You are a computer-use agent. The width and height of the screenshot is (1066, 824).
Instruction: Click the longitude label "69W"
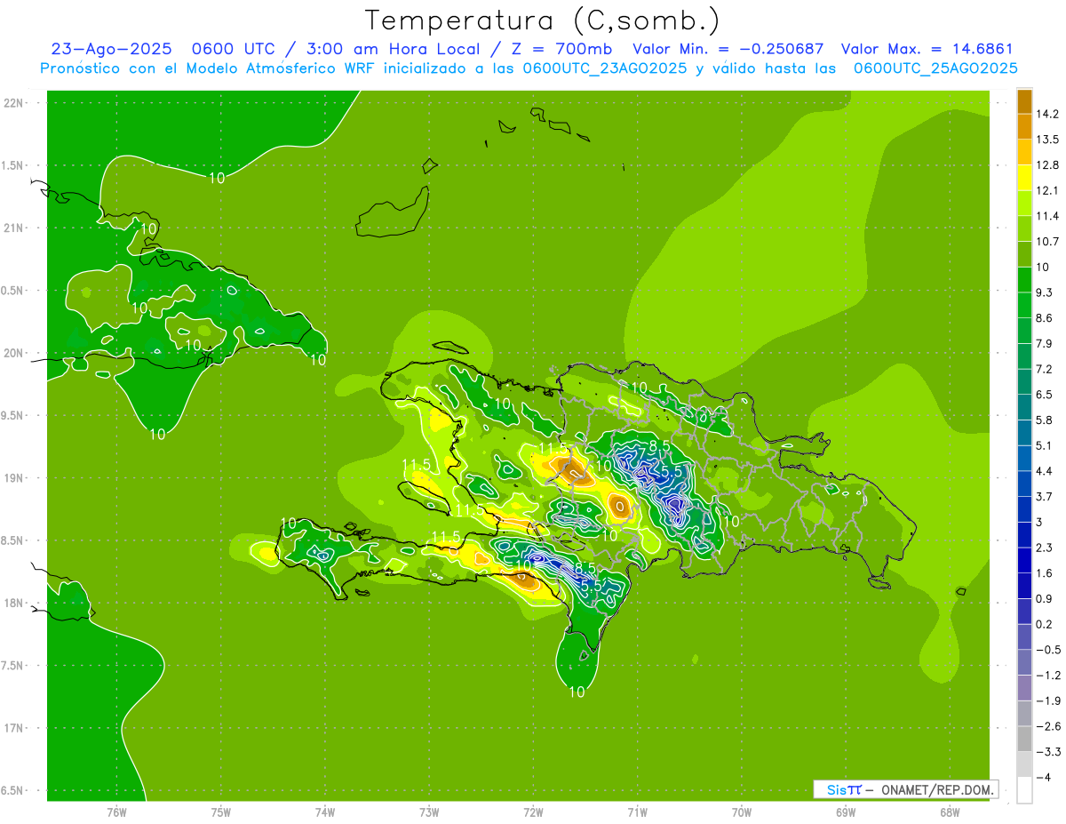tap(846, 812)
